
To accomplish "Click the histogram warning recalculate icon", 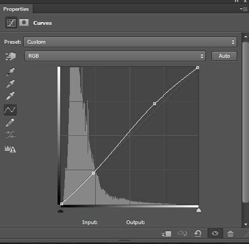I will (x=10, y=149).
